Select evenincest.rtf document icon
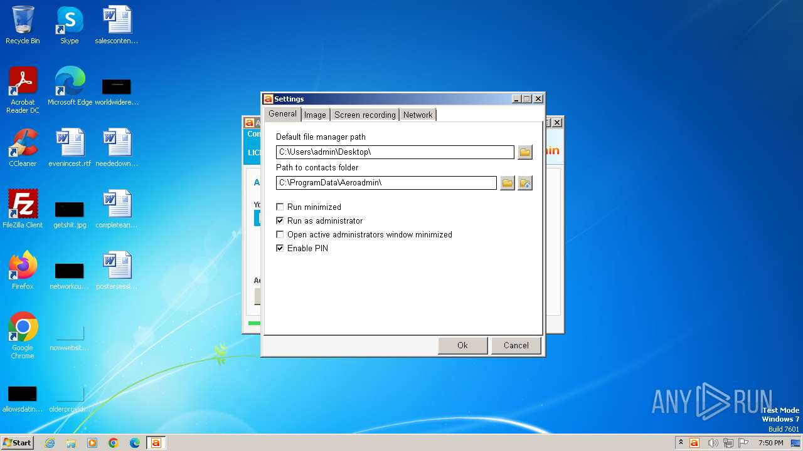This screenshot has height=451, width=803. point(70,148)
